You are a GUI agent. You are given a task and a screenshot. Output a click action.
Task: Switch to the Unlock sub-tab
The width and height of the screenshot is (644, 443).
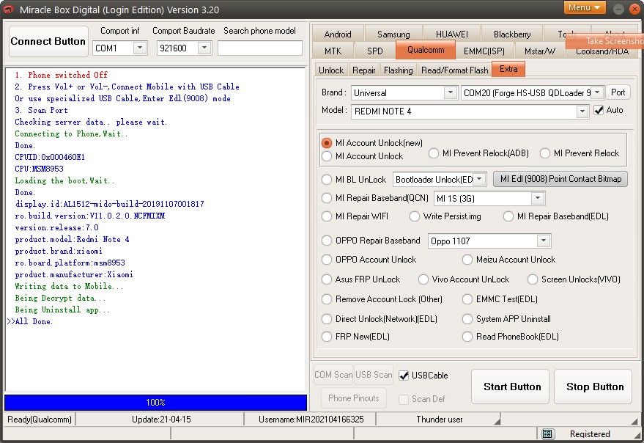coord(331,70)
